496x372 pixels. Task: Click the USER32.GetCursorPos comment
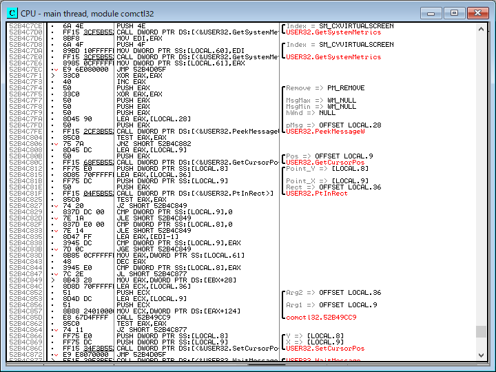[x=325, y=163]
